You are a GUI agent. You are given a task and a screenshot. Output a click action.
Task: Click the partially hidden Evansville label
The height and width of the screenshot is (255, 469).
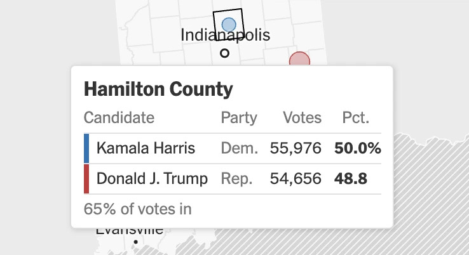[x=130, y=231]
